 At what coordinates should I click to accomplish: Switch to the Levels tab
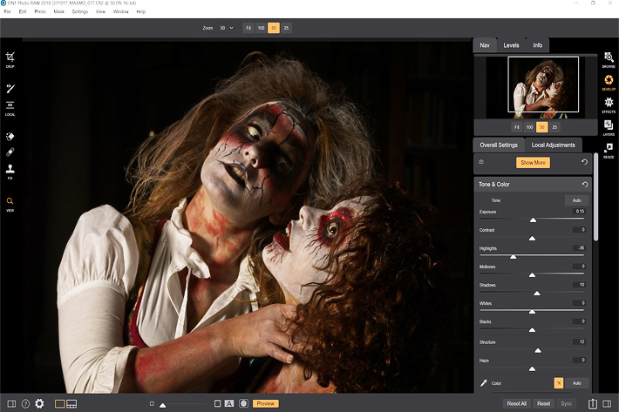[x=511, y=45]
